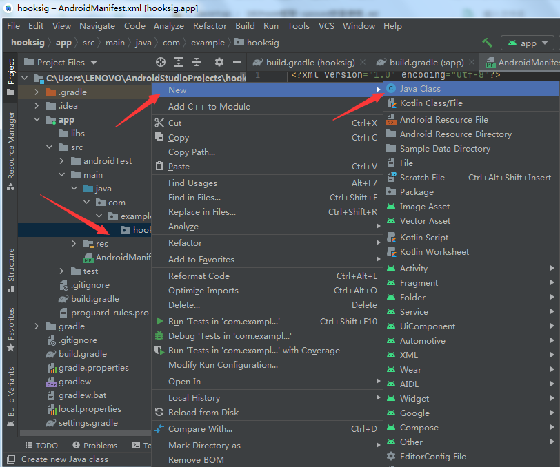
Task: Create a new Scratch File
Action: (472, 177)
